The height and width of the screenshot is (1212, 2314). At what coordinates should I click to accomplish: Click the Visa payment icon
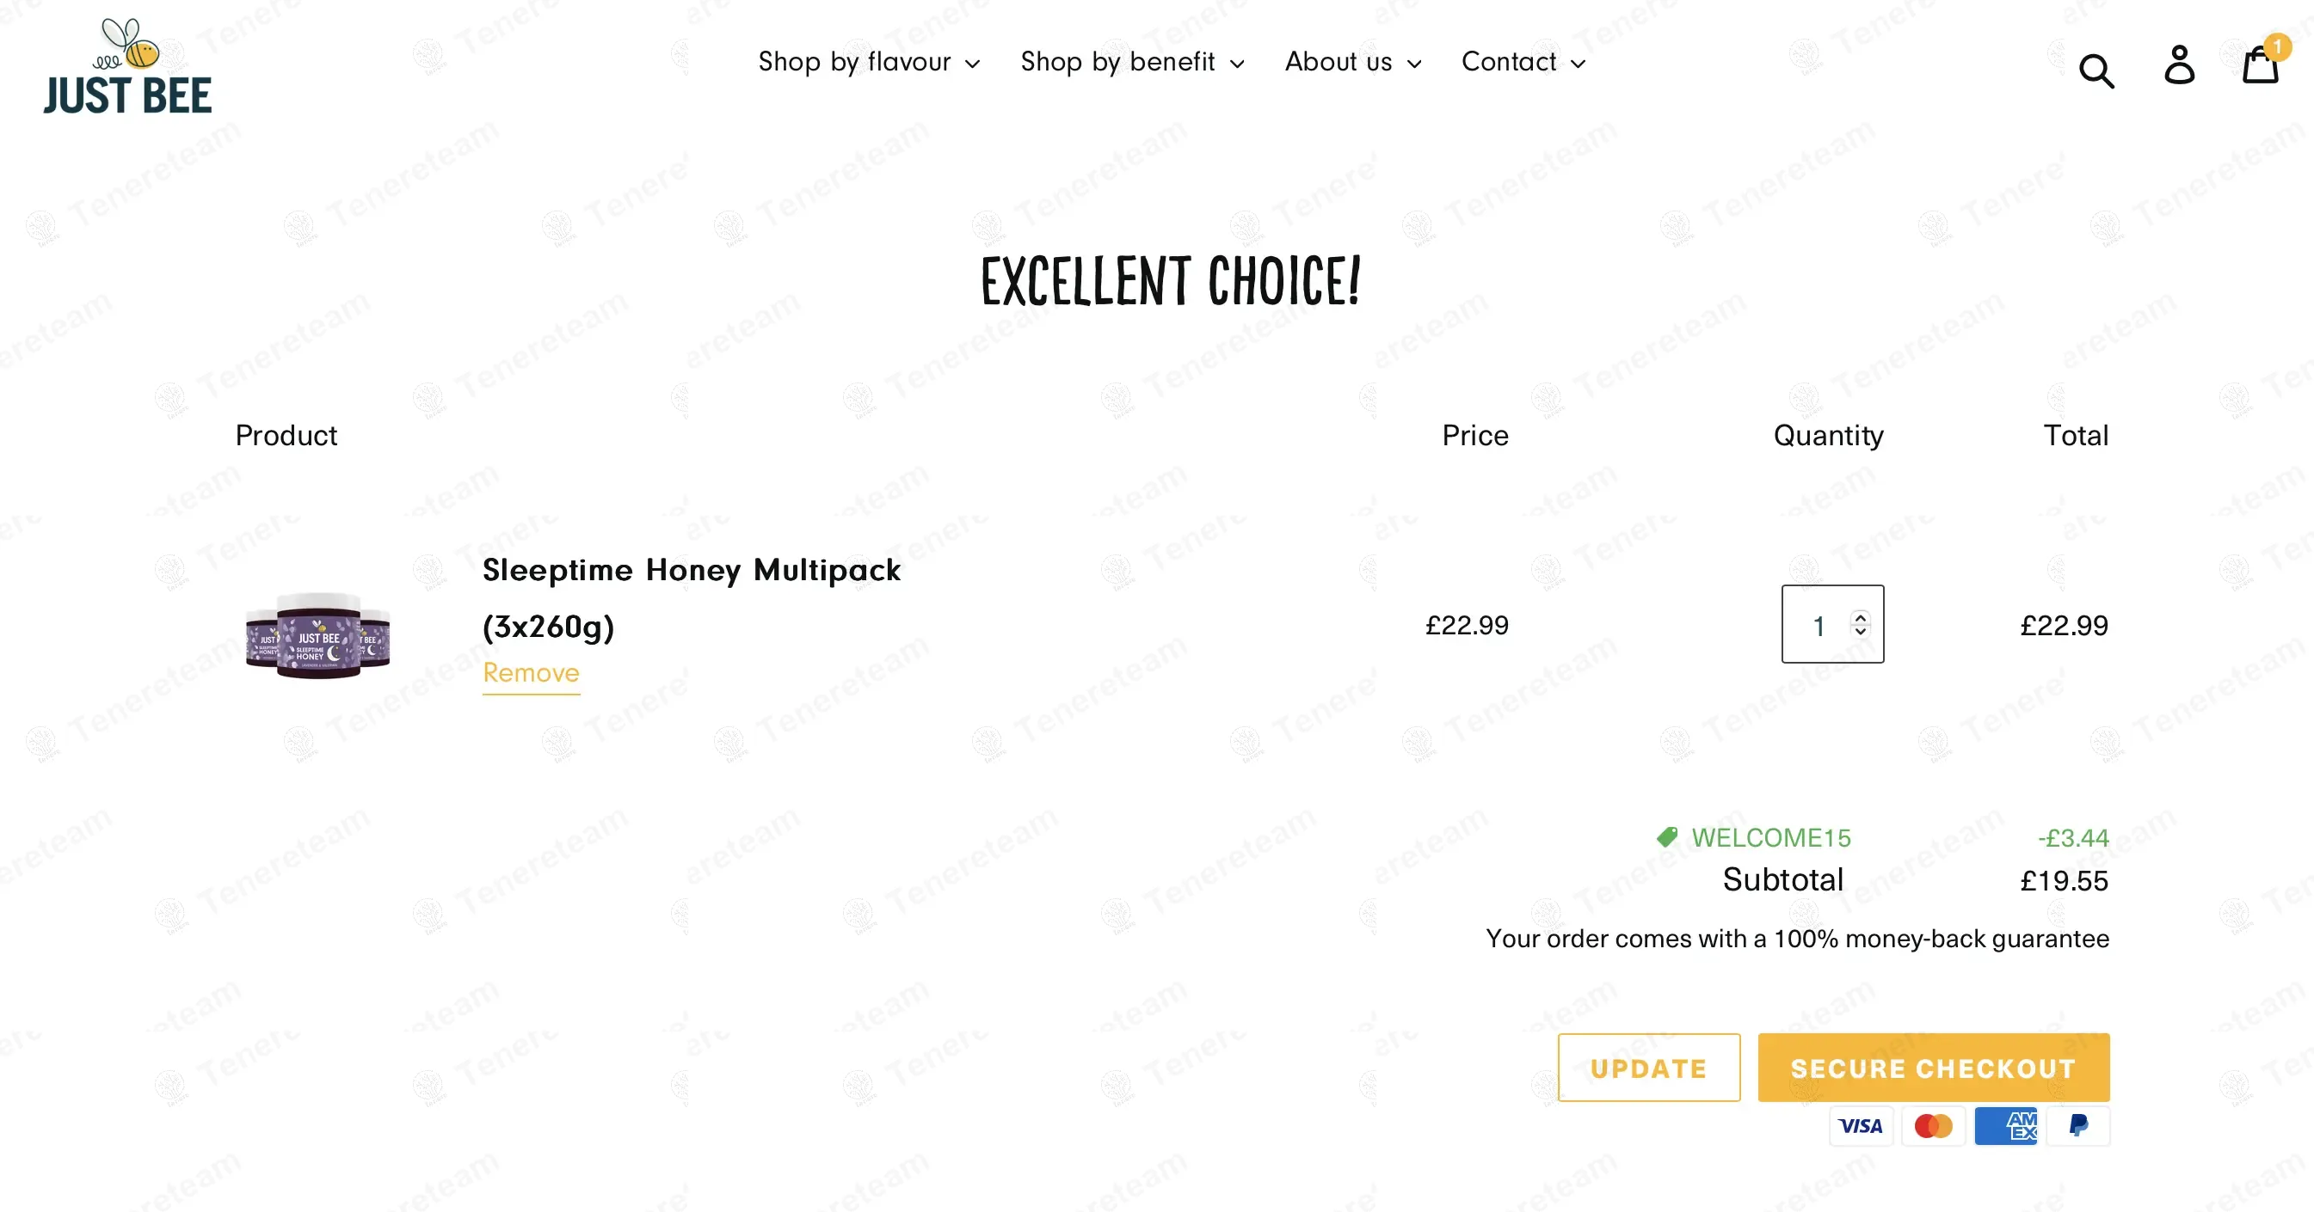click(x=1861, y=1126)
